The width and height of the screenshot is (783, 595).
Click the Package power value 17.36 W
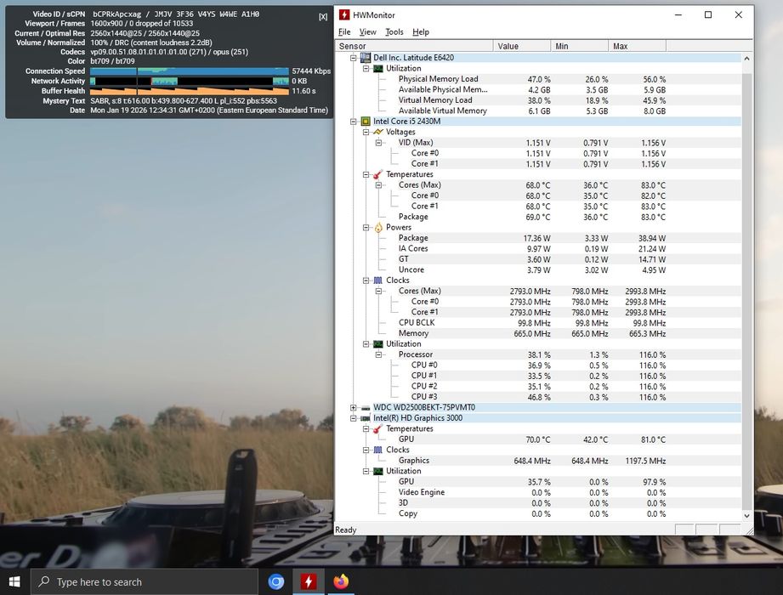click(x=536, y=239)
